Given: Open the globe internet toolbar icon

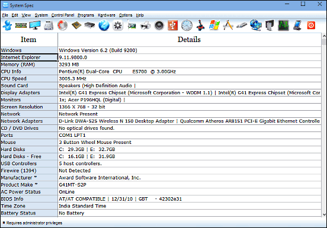Looking at the screenshot, I should (104, 25).
